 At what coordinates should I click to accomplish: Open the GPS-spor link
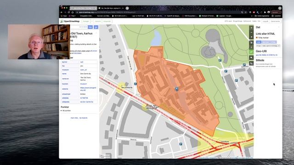(228, 22)
